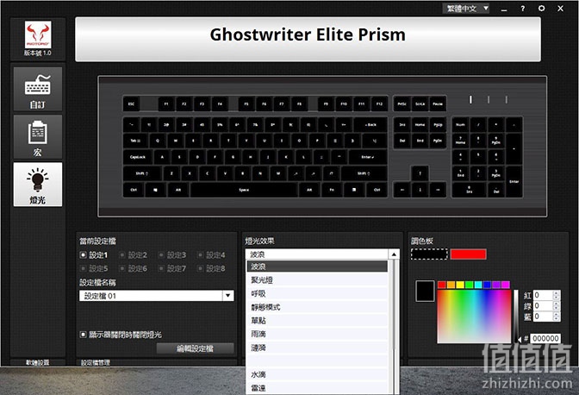Select the left arrow key
The width and height of the screenshot is (579, 395).
point(402,190)
